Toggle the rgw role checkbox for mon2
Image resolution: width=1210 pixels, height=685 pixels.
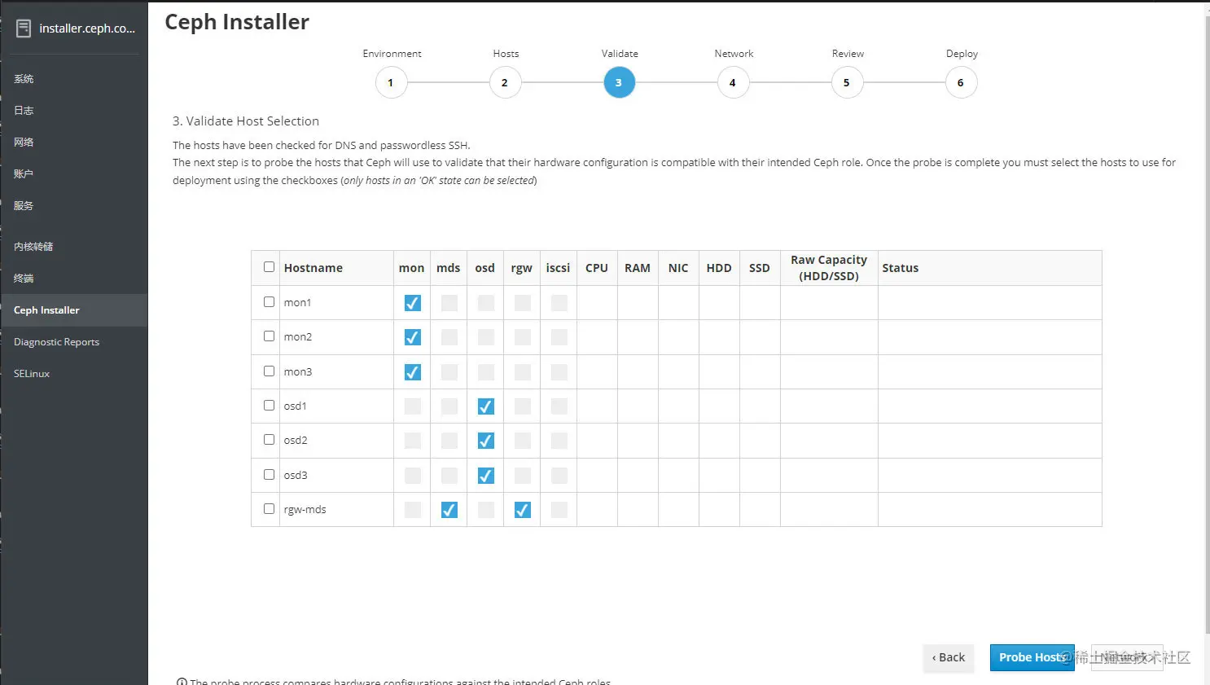[x=523, y=337]
